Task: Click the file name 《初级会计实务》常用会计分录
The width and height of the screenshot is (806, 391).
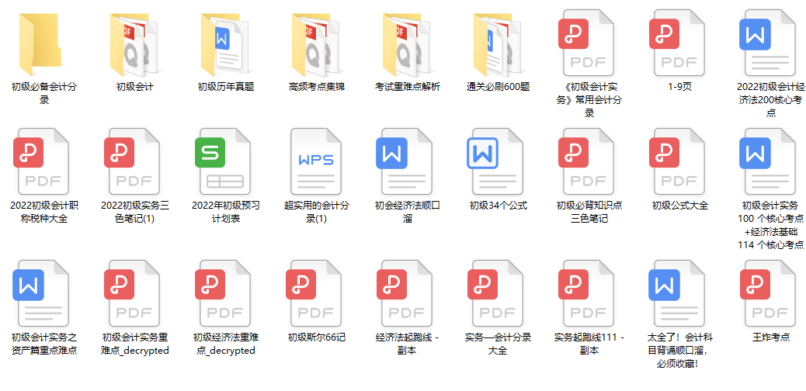Action: (589, 99)
